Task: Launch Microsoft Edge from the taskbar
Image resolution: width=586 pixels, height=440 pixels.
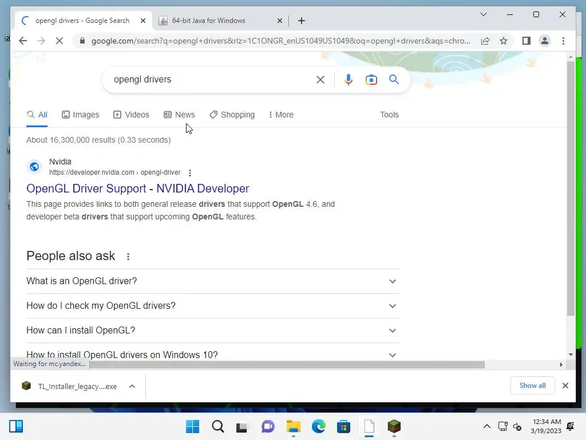Action: click(x=318, y=426)
